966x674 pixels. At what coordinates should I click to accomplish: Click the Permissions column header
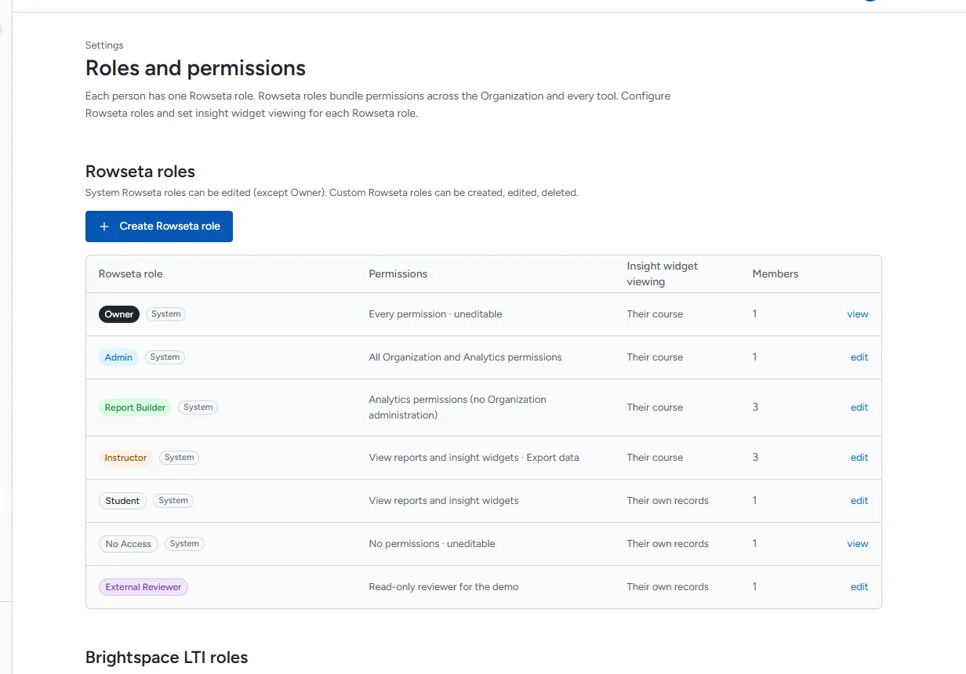(398, 274)
